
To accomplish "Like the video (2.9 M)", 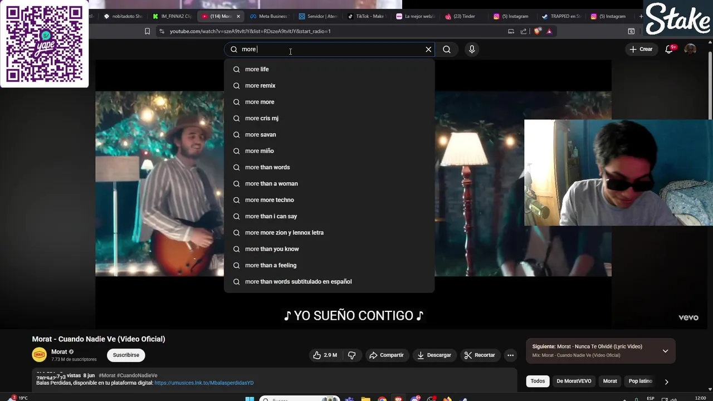I will pyautogui.click(x=325, y=355).
